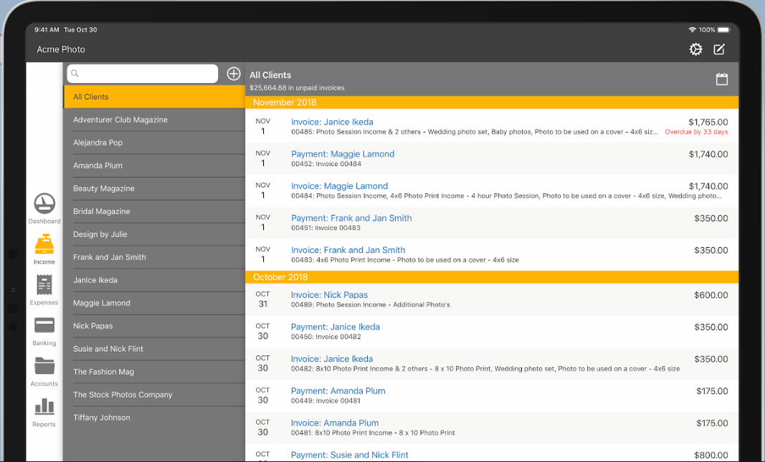
Task: Select Maggie Lamond in client list
Action: pyautogui.click(x=154, y=303)
